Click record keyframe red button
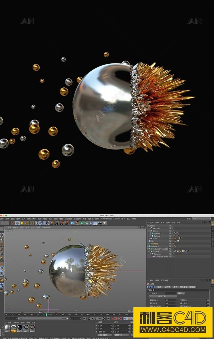The width and height of the screenshot is (214, 339). pos(113,318)
